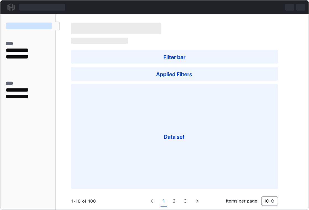Click the previous-page chevron

(152, 201)
